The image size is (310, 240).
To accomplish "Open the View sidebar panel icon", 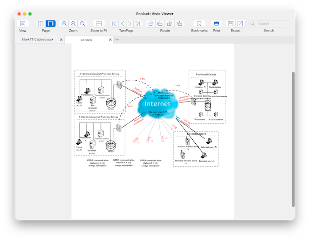I will pyautogui.click(x=23, y=24).
